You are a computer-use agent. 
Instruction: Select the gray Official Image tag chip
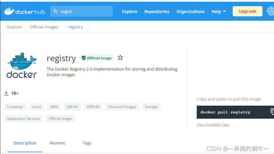tap(60, 119)
